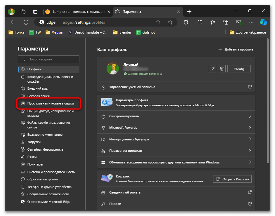Viewport: 275px width, 216px height.
Task: Open the Extensions puzzle icon
Action: coord(186,22)
